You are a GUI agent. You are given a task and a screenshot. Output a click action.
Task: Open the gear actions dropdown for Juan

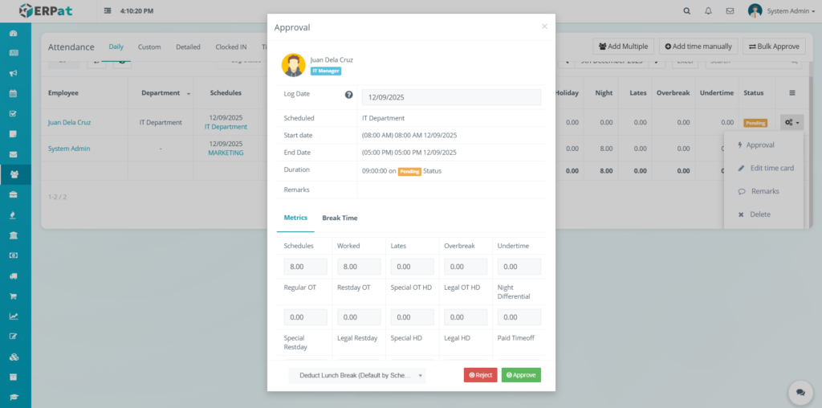pos(791,123)
